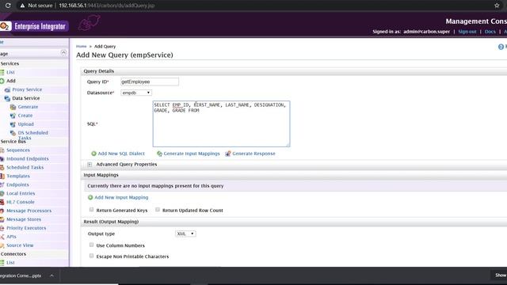Click the Connectors List icon

2,262
